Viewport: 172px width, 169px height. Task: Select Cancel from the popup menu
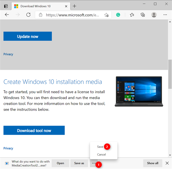pos(101,154)
